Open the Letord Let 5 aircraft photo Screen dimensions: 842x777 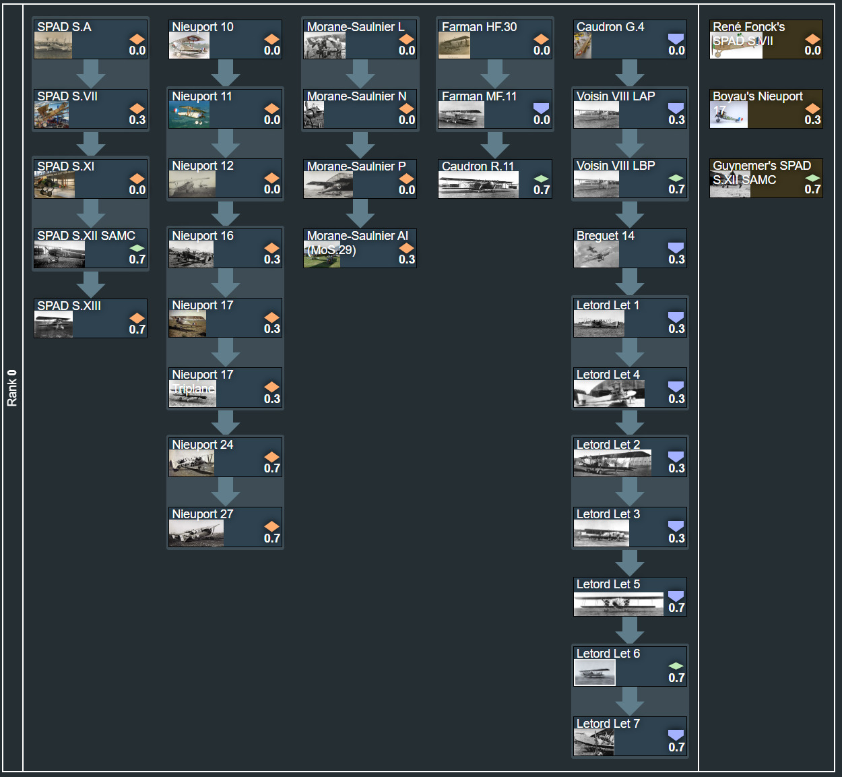(x=618, y=604)
